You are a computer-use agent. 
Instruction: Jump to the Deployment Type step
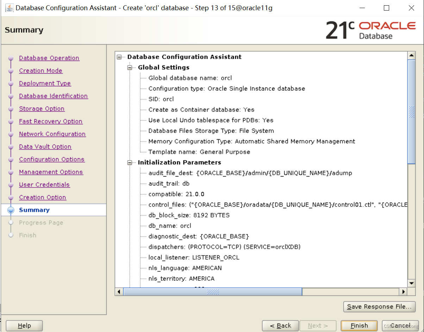pyautogui.click(x=45, y=83)
